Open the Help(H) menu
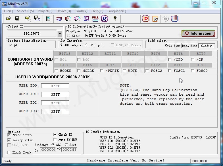 tap(97, 11)
